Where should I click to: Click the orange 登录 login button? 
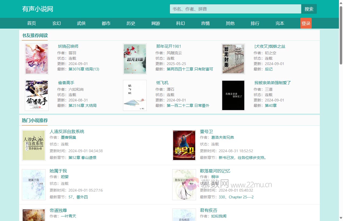tap(306, 23)
